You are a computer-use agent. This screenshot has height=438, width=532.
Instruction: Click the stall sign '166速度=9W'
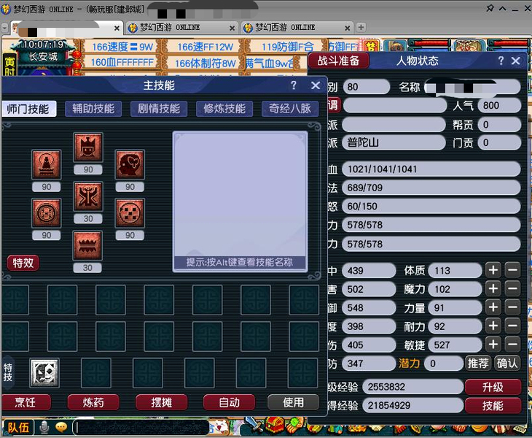click(122, 47)
